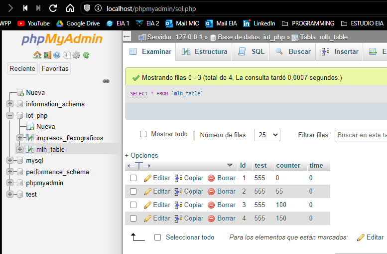Click the link chain icon in sidebar

(106, 81)
